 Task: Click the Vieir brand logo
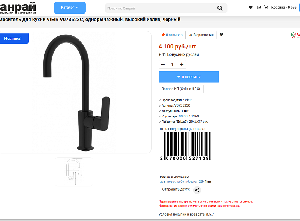click(x=295, y=35)
